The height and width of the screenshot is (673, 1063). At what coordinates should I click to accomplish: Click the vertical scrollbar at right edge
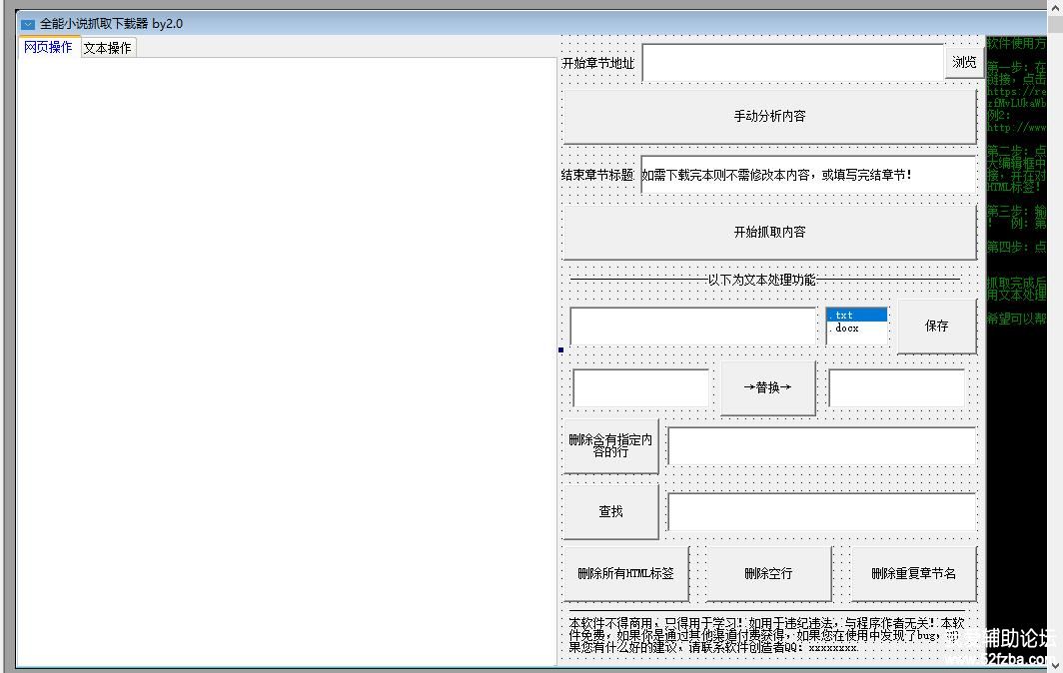click(x=1055, y=336)
